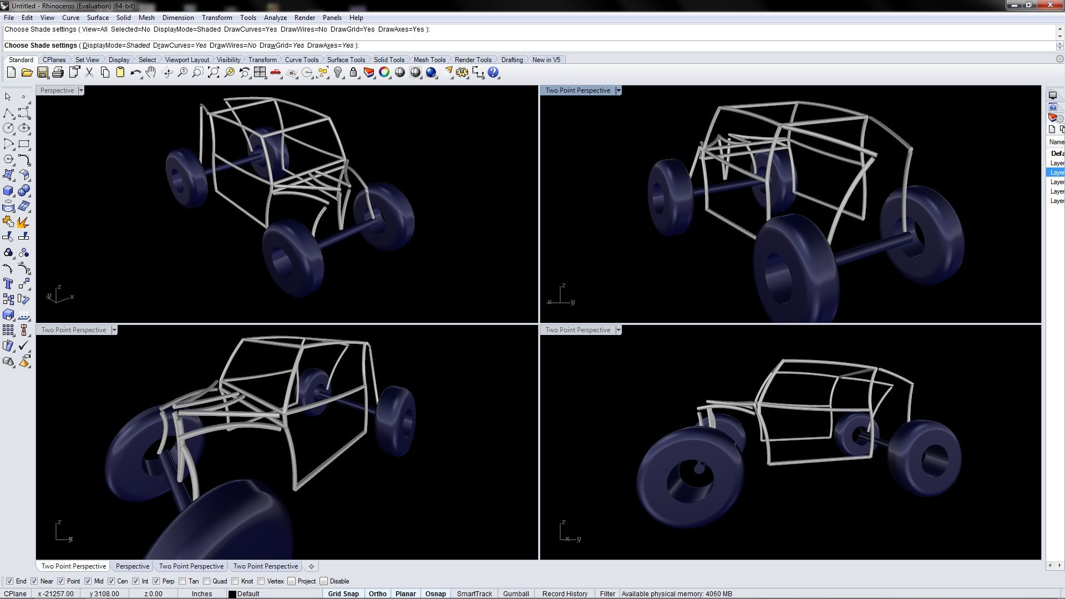Open the four-viewport layout icon
The width and height of the screenshot is (1065, 599).
pos(260,73)
